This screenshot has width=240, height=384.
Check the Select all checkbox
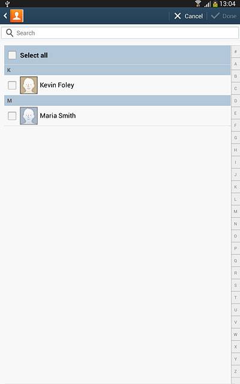[x=12, y=55]
